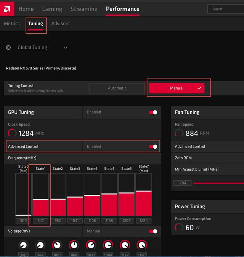This screenshot has height=257, width=244.
Task: Click the State2 frequency bar
Action: pyautogui.click(x=58, y=194)
